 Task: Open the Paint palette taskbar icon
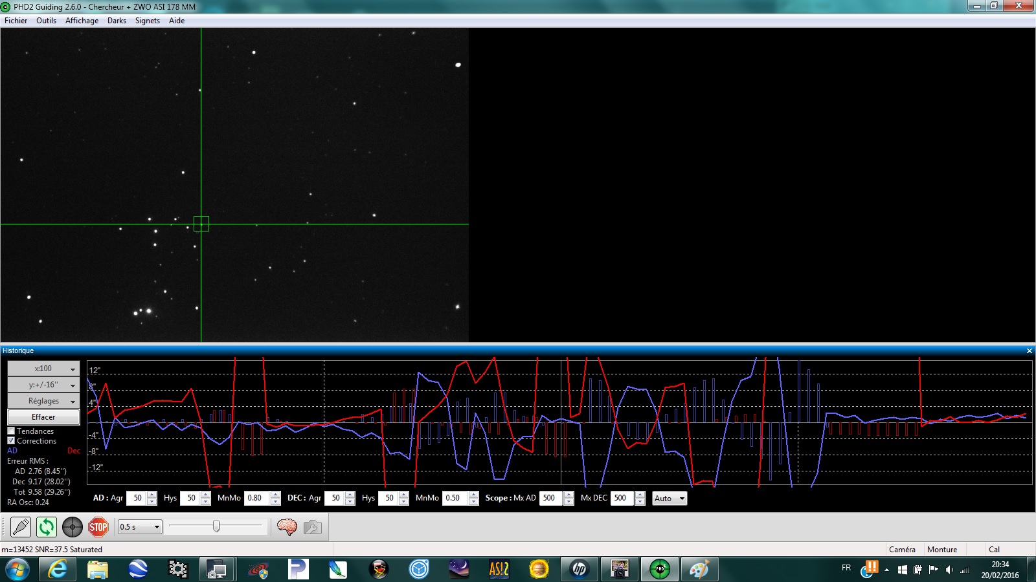(x=700, y=569)
